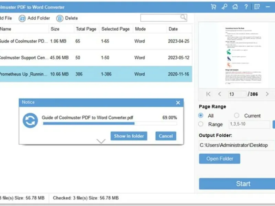Screen dimensions: 275x206
Task: Click the current page number field
Action: [x=237, y=94]
